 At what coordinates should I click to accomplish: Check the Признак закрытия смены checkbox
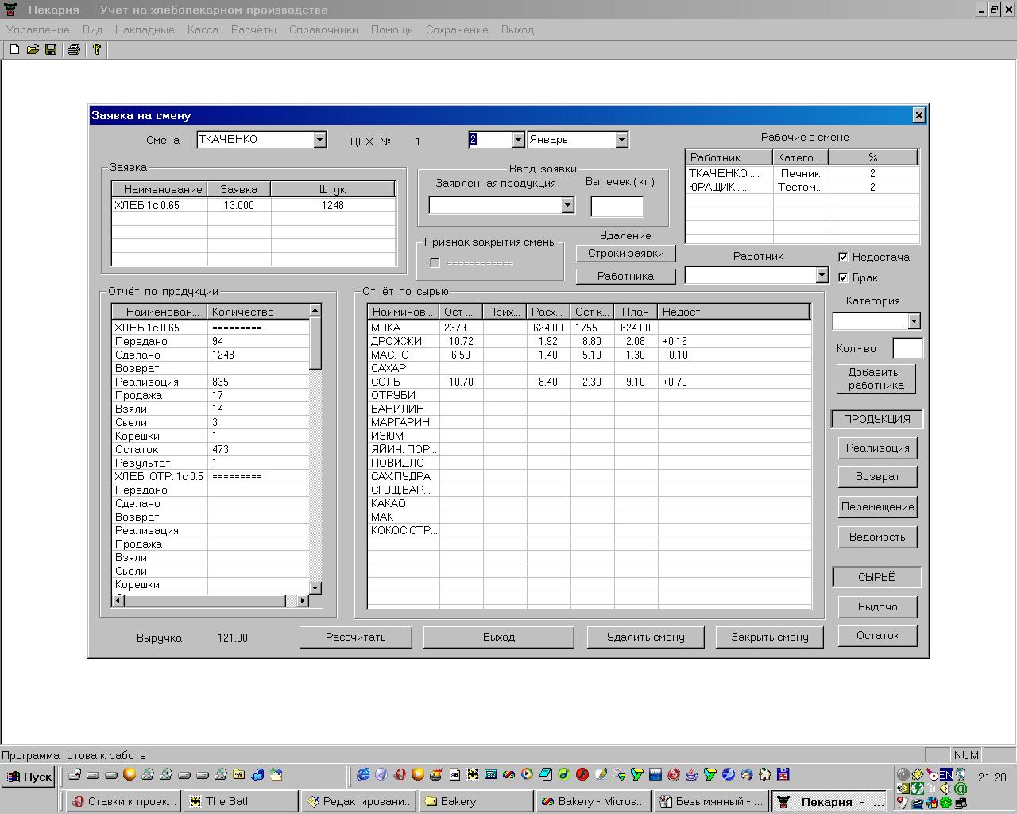pos(435,263)
